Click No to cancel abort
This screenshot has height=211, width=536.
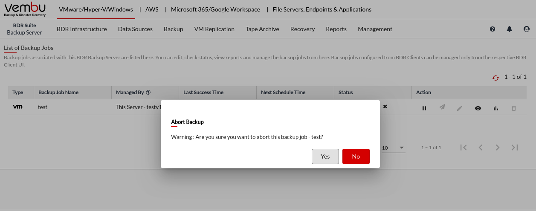(356, 156)
